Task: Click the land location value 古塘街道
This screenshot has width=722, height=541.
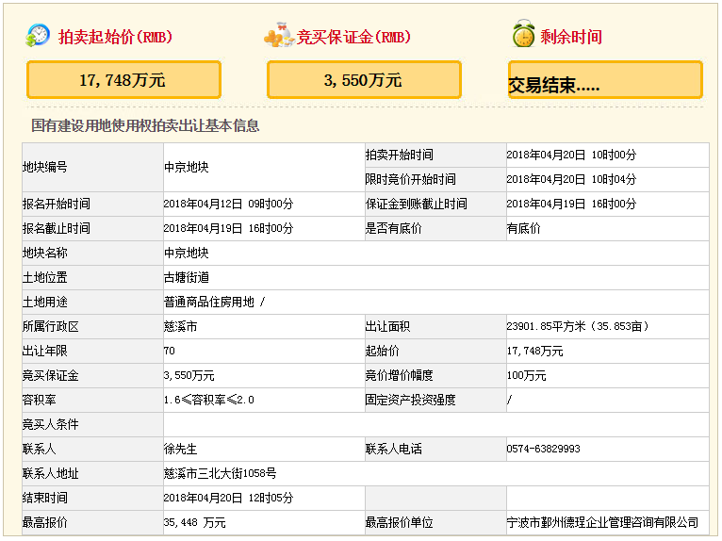Action: click(186, 277)
